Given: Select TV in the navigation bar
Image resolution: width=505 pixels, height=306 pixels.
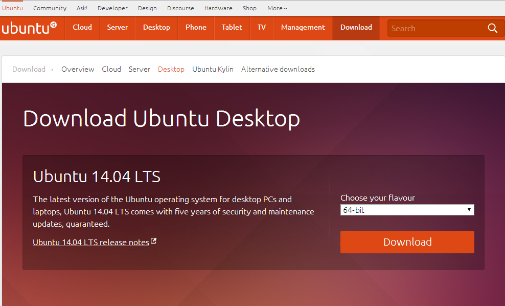Looking at the screenshot, I should [x=262, y=28].
